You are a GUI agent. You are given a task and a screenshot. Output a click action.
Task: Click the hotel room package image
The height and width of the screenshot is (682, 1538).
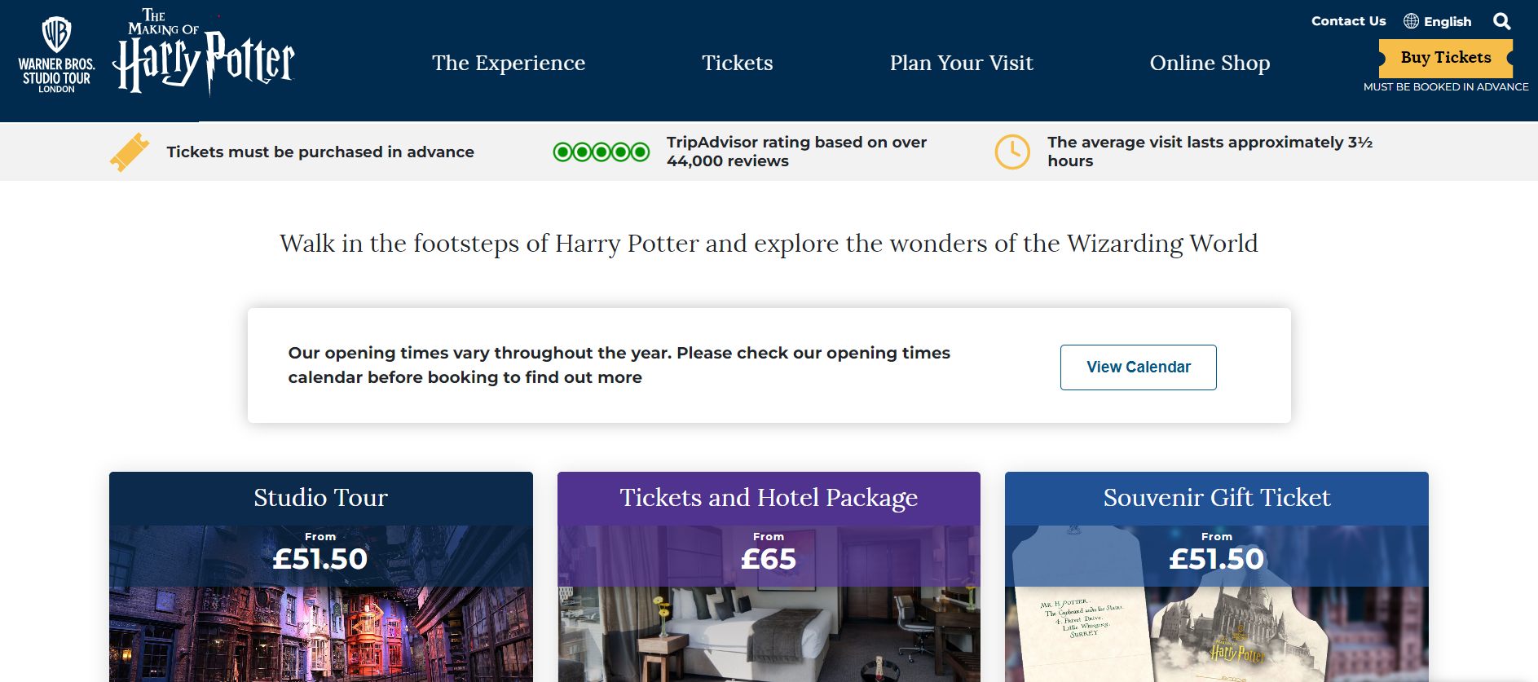point(769,634)
